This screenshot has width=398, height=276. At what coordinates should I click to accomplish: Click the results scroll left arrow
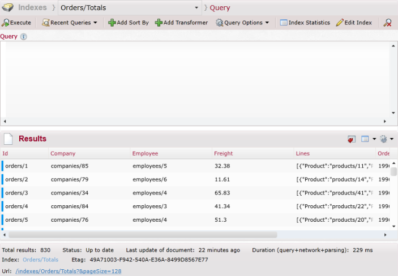coord(5,235)
